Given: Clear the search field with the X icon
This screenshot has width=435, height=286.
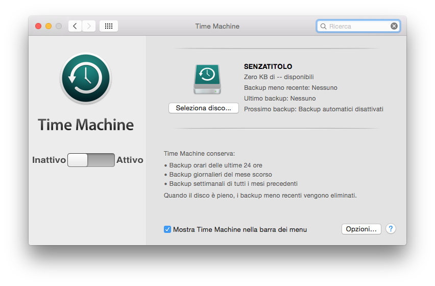Looking at the screenshot, I should point(394,26).
